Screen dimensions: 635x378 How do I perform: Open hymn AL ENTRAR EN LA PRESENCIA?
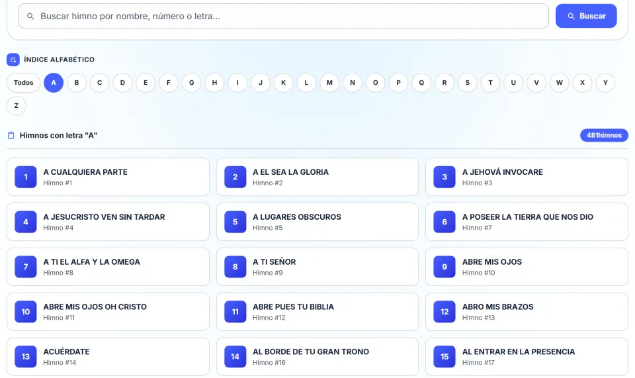coord(527,357)
